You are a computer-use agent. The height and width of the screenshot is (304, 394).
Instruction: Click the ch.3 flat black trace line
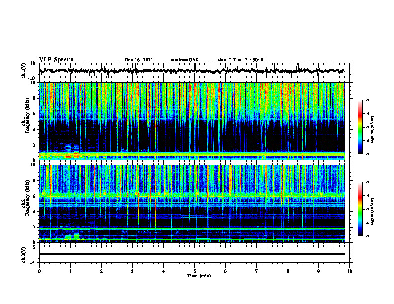pos(192,254)
